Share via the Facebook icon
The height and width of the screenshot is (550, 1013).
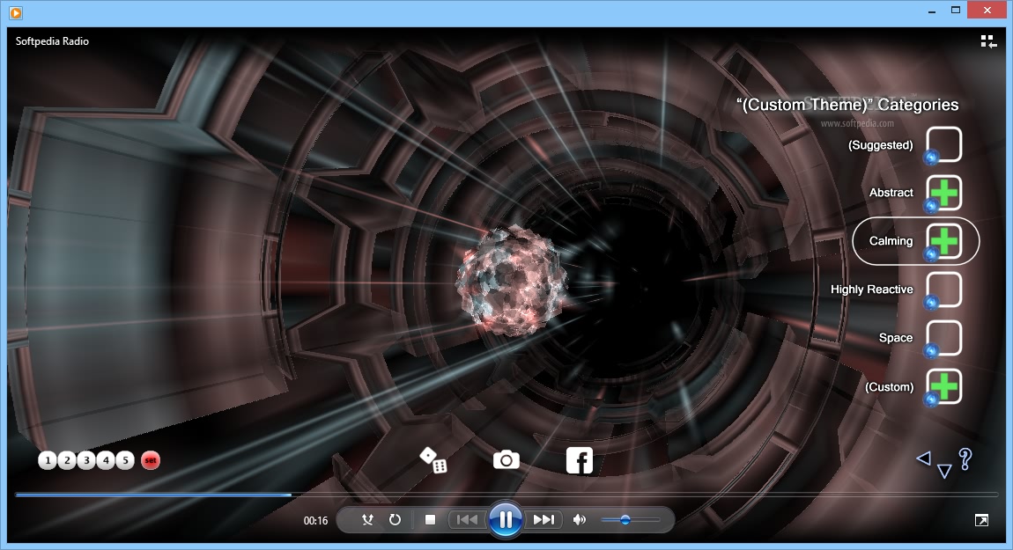[580, 460]
